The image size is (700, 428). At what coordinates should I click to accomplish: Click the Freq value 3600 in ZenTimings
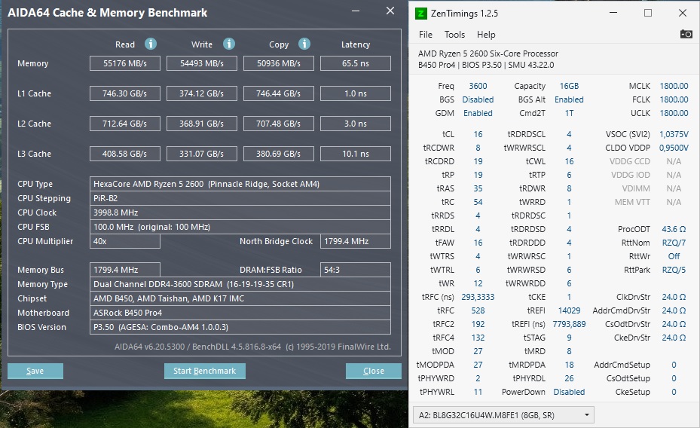click(478, 86)
